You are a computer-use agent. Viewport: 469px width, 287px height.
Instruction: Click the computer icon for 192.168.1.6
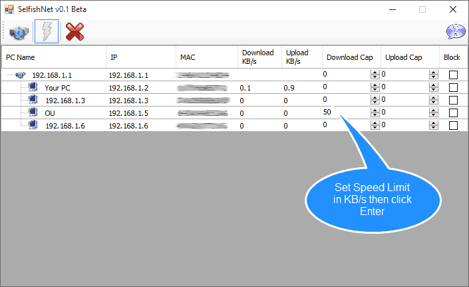[x=33, y=125]
